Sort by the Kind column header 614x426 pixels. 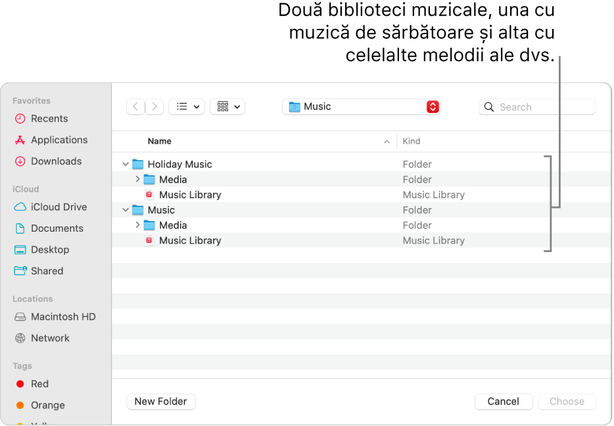point(411,142)
